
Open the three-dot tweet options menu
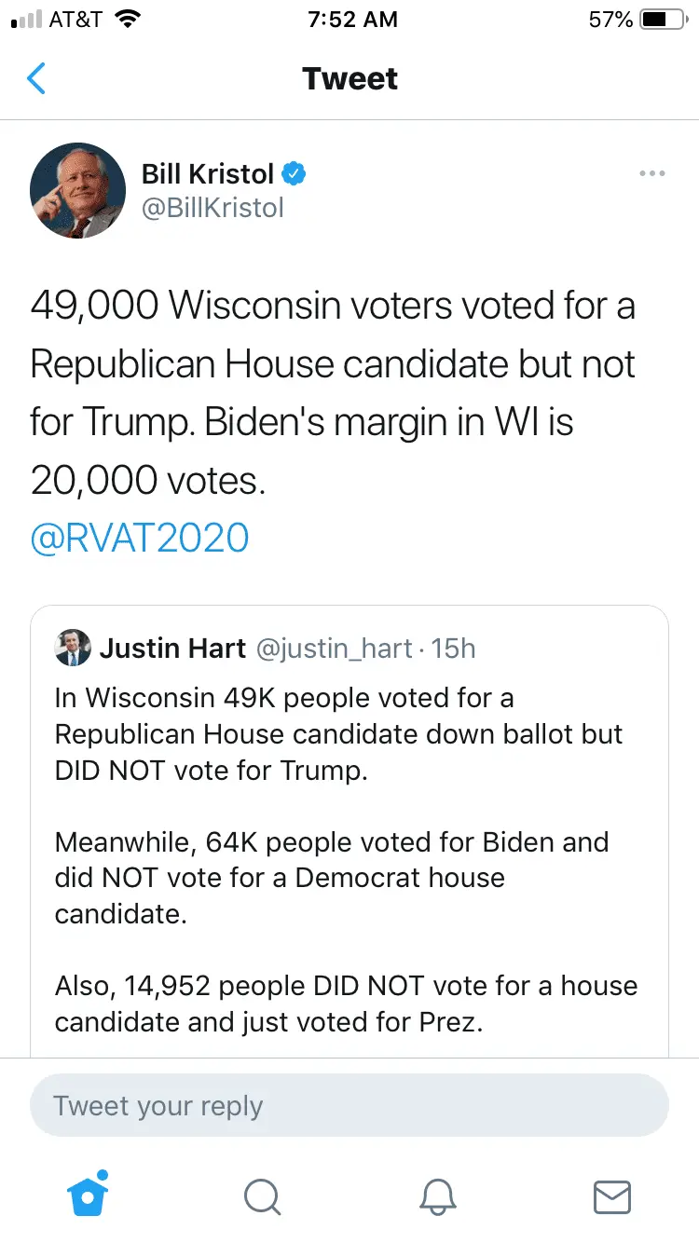tap(651, 173)
